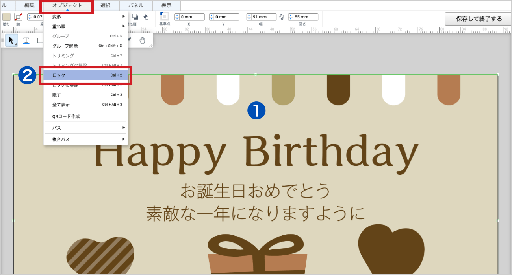Select the text tool

point(26,40)
